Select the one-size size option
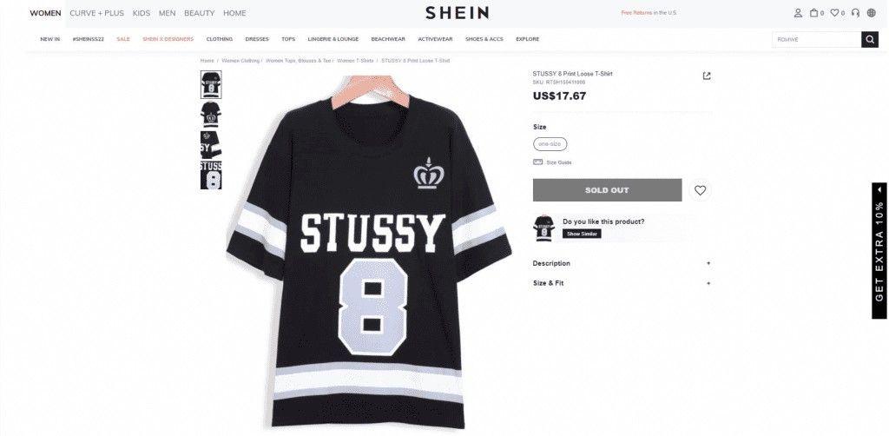The width and height of the screenshot is (889, 436). click(550, 143)
